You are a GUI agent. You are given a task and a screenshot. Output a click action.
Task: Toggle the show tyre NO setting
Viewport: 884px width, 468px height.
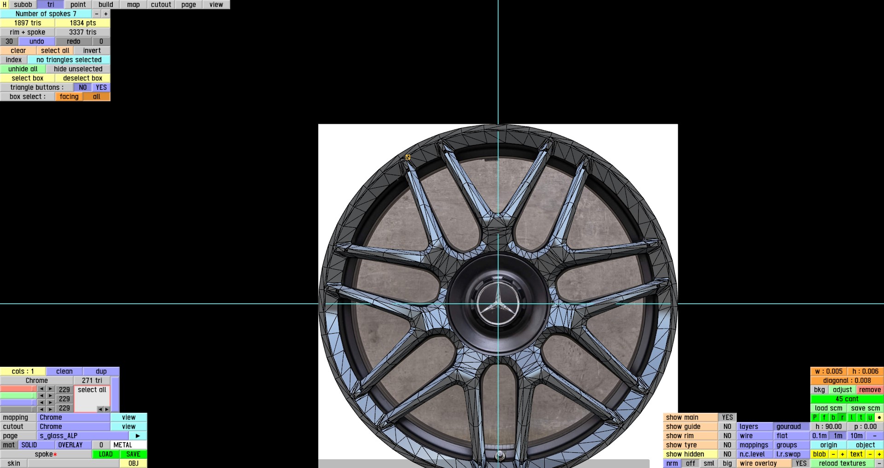click(x=727, y=445)
